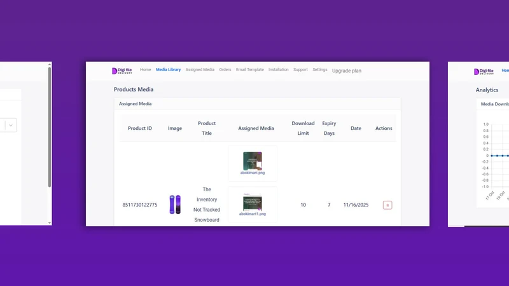Click the Download Limit column header
This screenshot has width=509, height=286.
[303, 128]
